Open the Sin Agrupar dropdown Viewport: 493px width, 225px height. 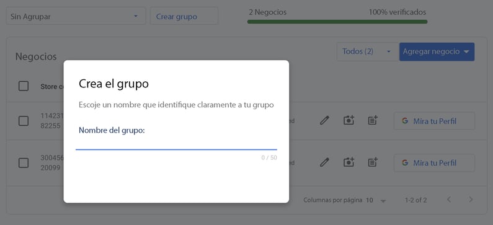tap(76, 16)
